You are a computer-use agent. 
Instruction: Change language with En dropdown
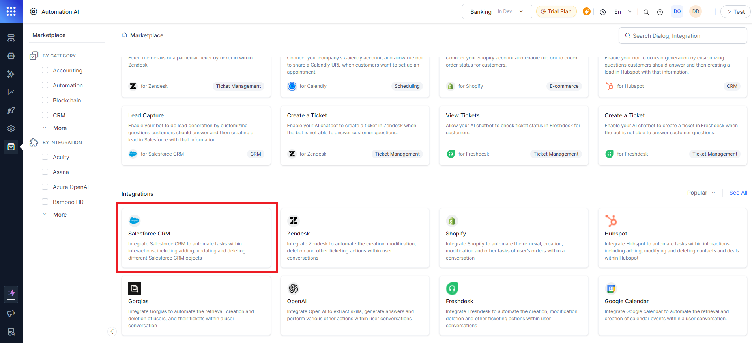pyautogui.click(x=623, y=12)
